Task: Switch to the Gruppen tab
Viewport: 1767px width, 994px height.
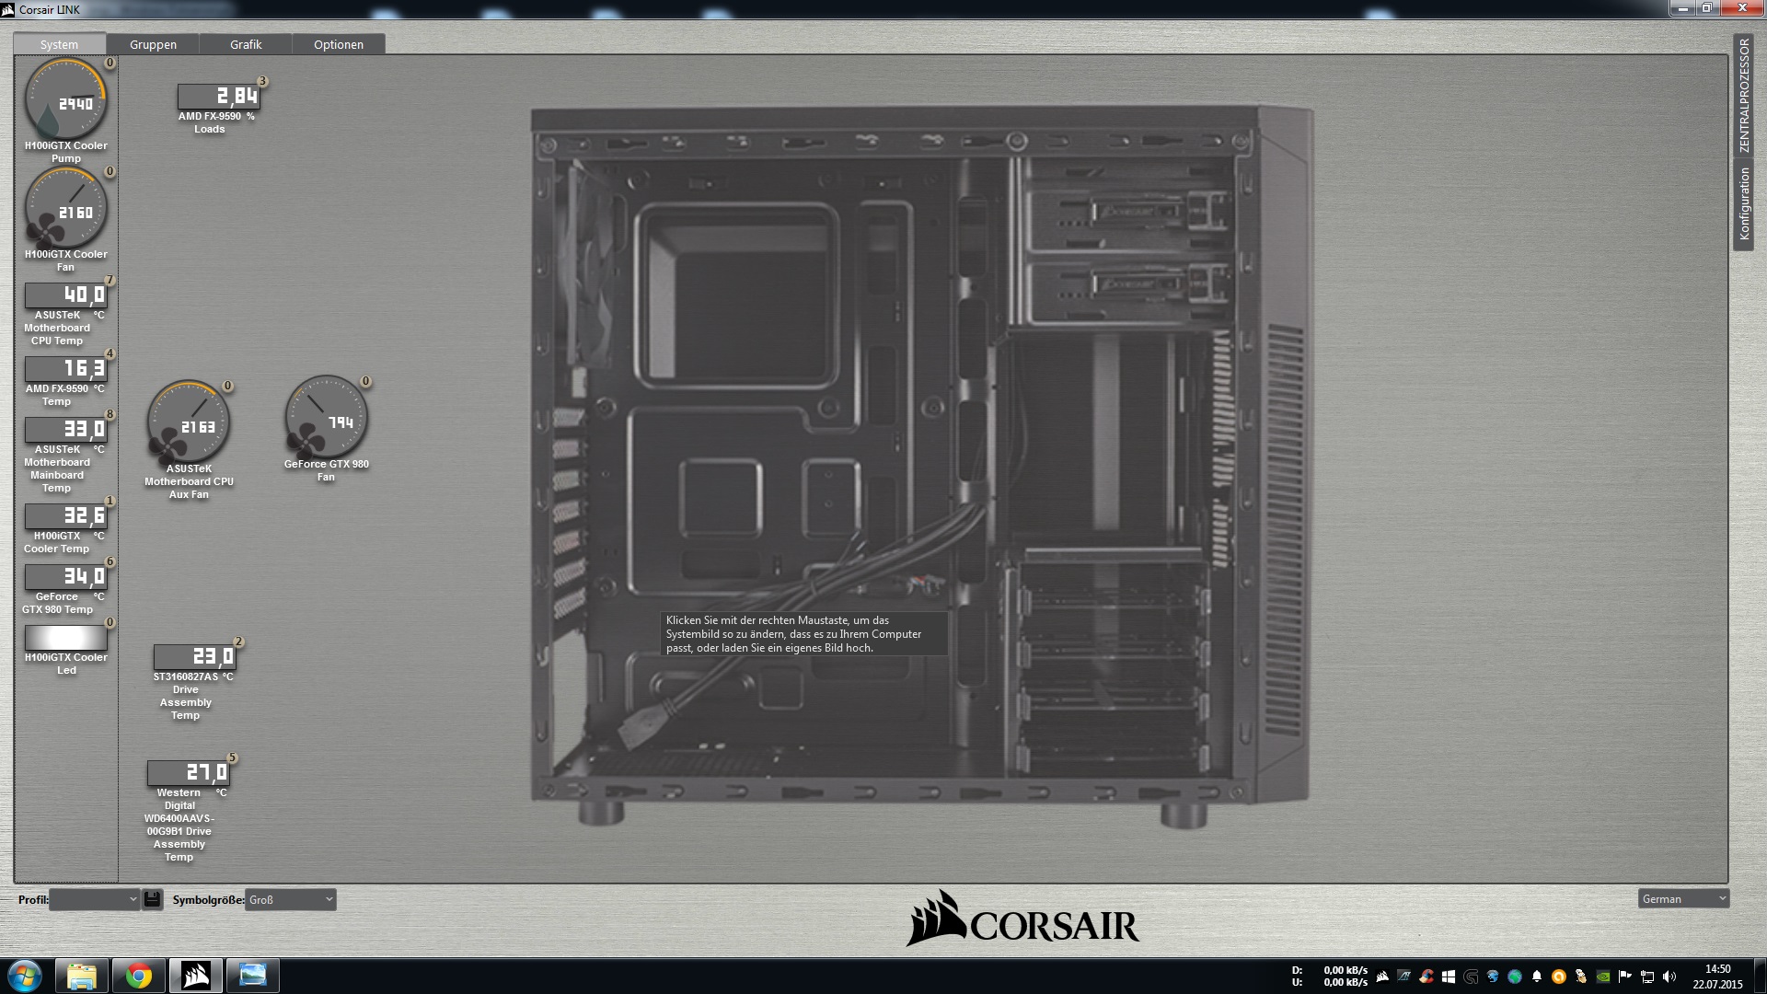Action: pyautogui.click(x=153, y=44)
